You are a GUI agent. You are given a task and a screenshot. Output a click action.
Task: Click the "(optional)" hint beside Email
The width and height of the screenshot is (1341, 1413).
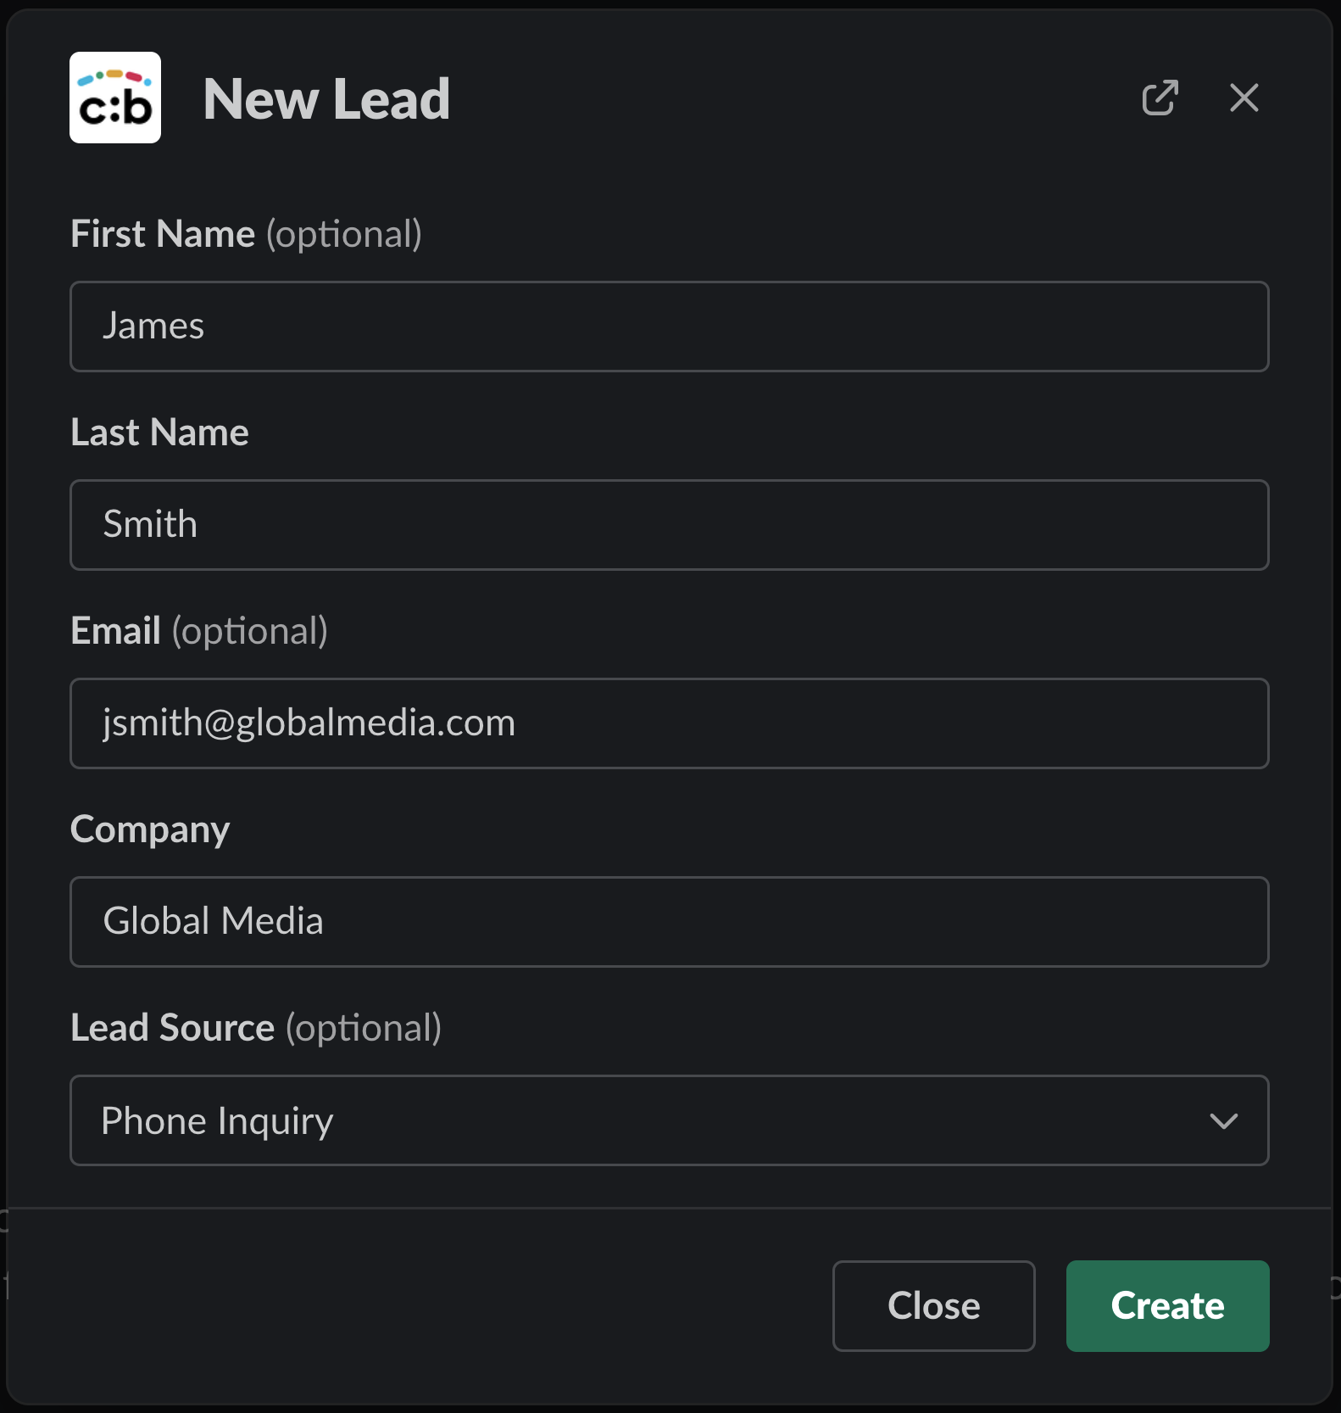pos(249,631)
